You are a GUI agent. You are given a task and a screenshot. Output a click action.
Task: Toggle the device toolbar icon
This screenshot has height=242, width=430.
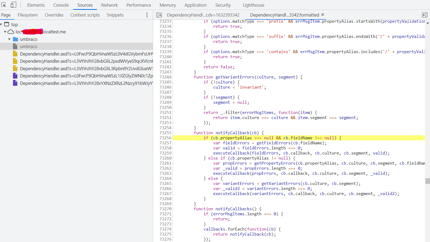tap(13, 5)
